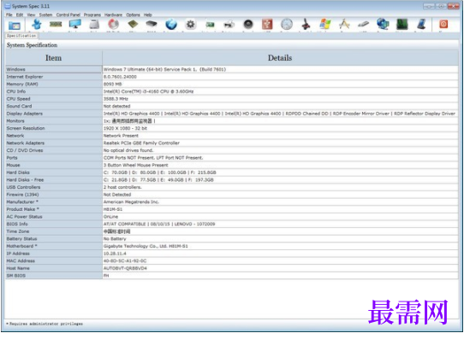Open the Control Panel menu
Screen dimensions: 464x339
[x=68, y=15]
